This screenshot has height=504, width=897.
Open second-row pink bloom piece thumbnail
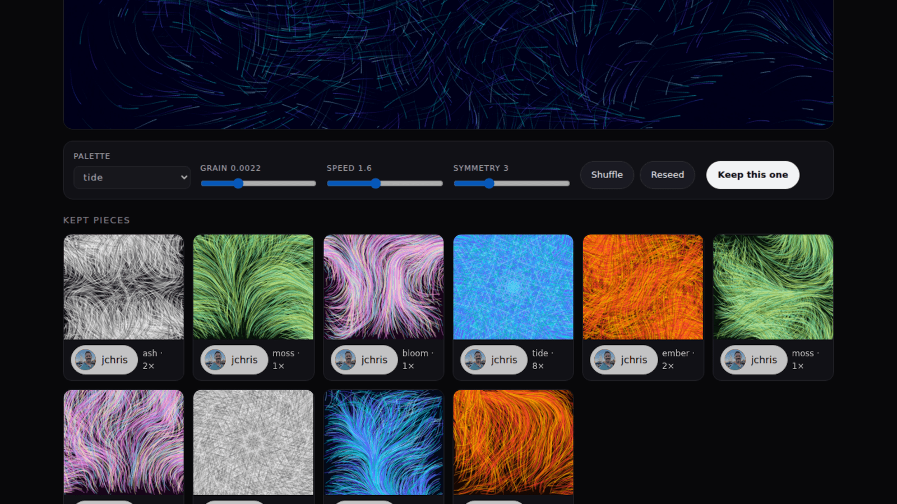(x=124, y=442)
